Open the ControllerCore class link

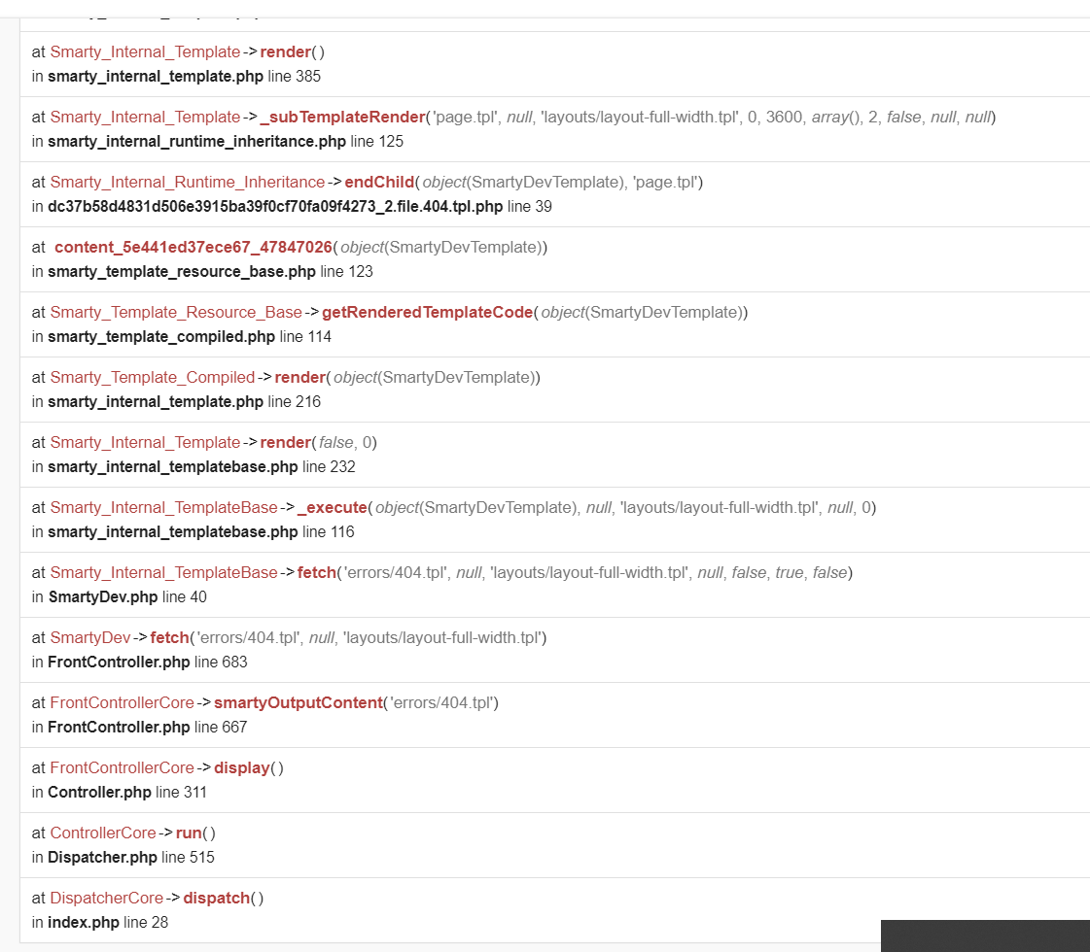pyautogui.click(x=103, y=833)
